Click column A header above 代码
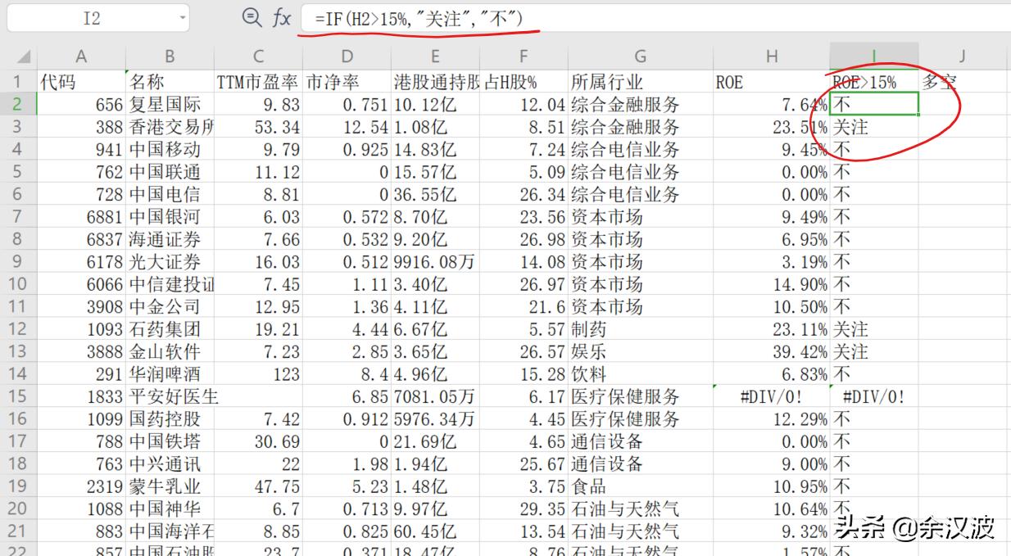Viewport: 1011px width, 556px height. (x=80, y=57)
